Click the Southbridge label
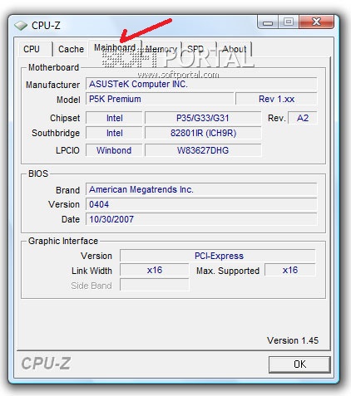Screen dimensions: 351x396 56,133
